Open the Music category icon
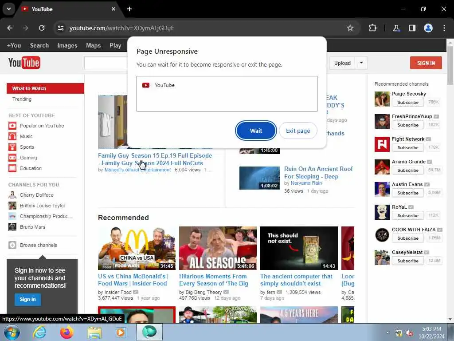Screen dimensions: 454x341 (12, 136)
